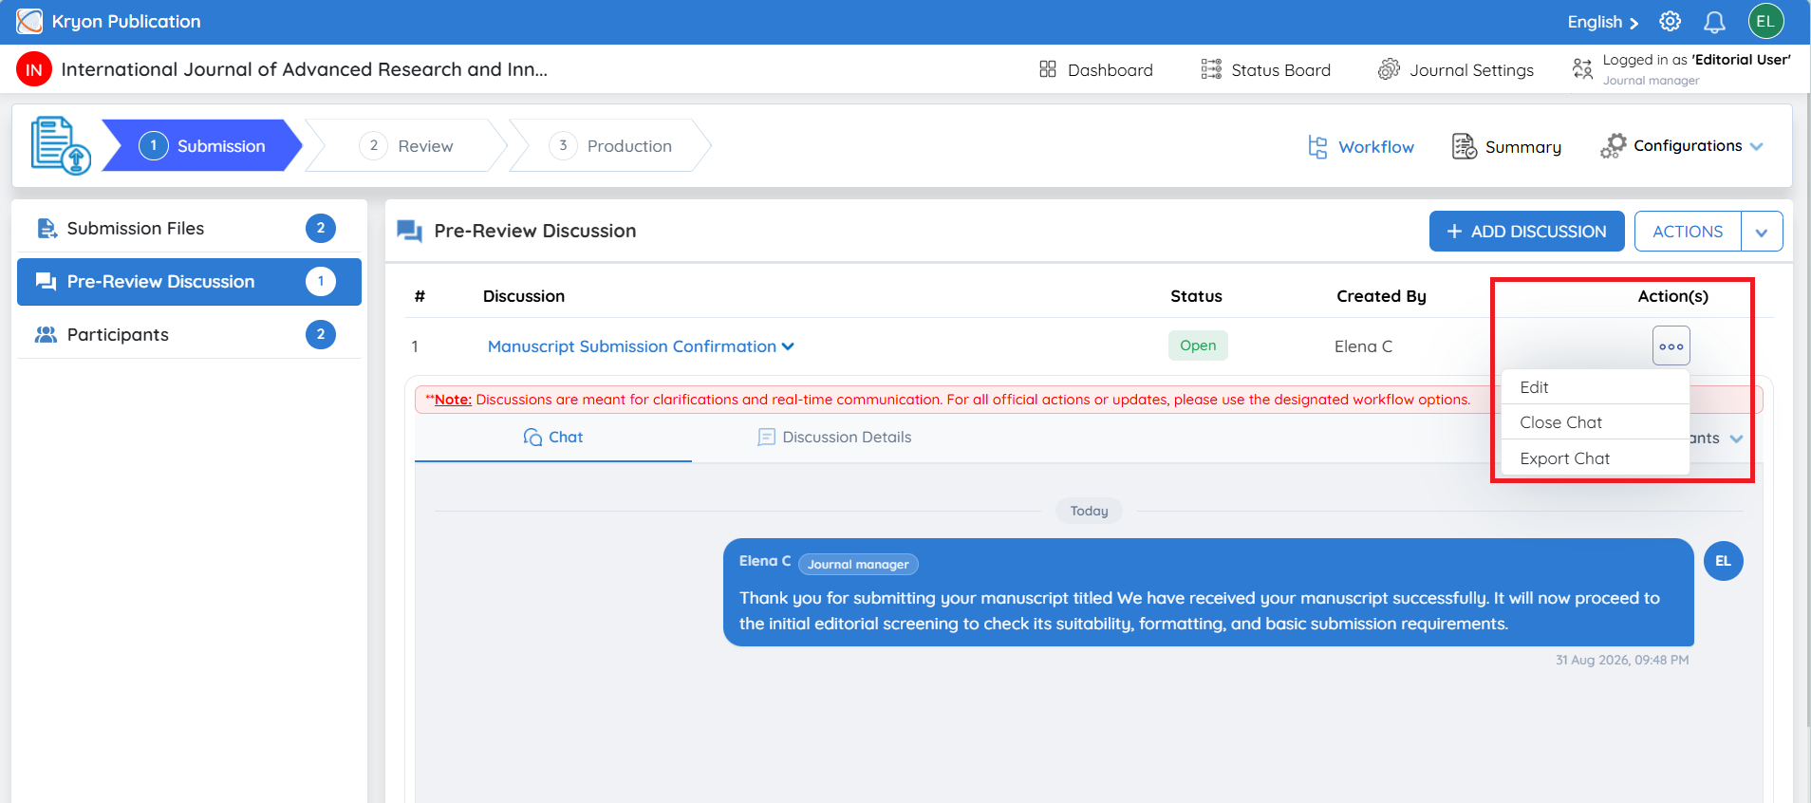Click the Configurations gears icon
The image size is (1811, 803).
coord(1613,145)
